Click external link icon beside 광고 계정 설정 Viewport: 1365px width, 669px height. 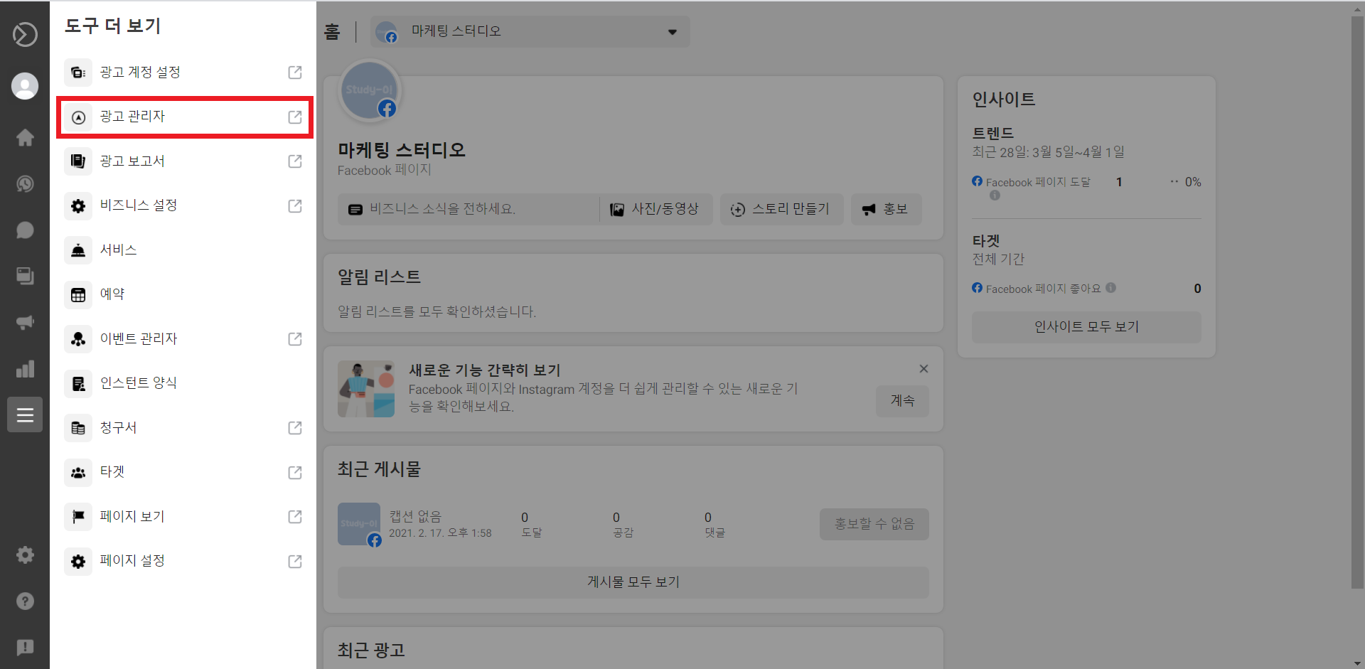pyautogui.click(x=295, y=73)
